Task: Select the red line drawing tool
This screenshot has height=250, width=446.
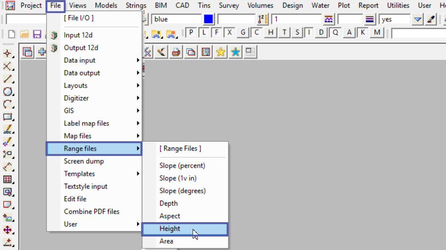Action: pos(8,79)
